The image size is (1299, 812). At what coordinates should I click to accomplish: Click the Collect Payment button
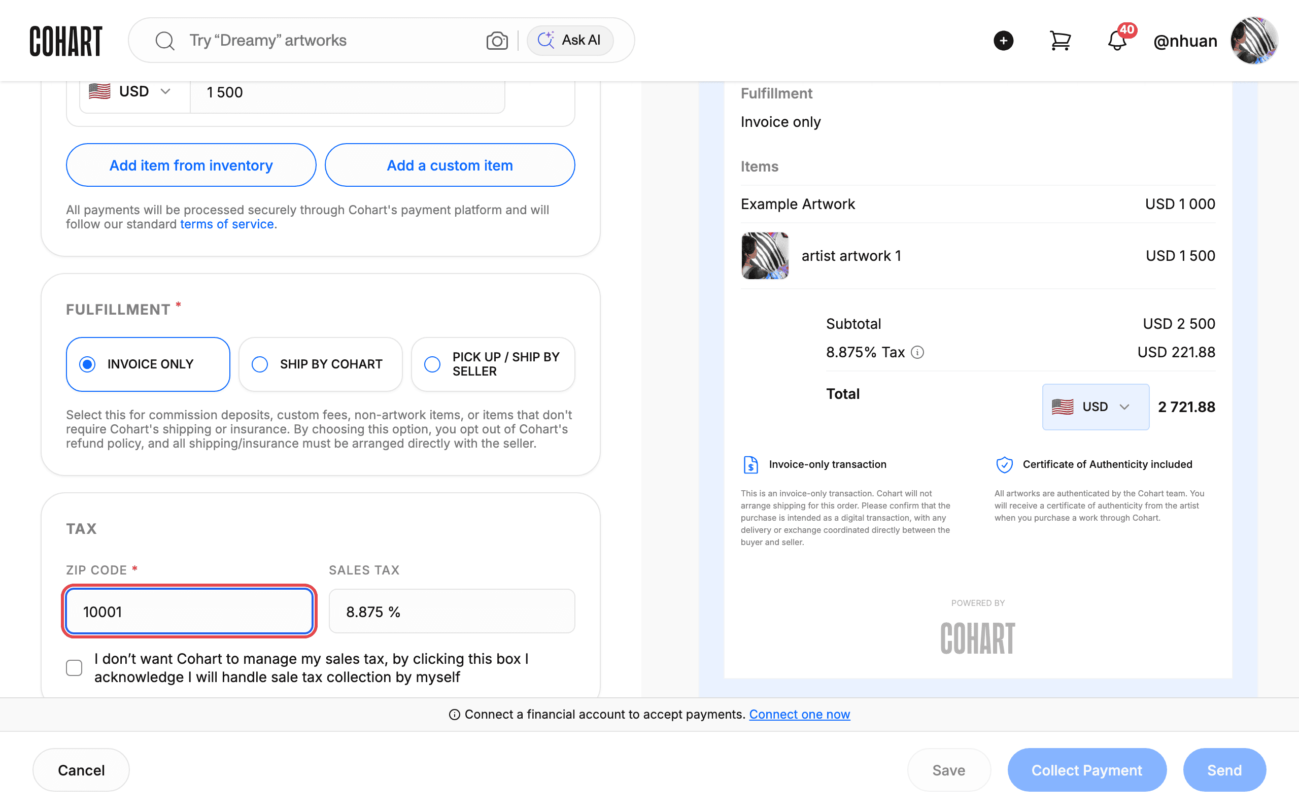point(1087,769)
